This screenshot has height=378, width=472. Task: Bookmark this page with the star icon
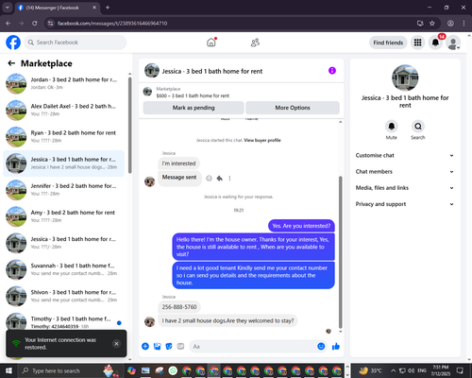(432, 24)
